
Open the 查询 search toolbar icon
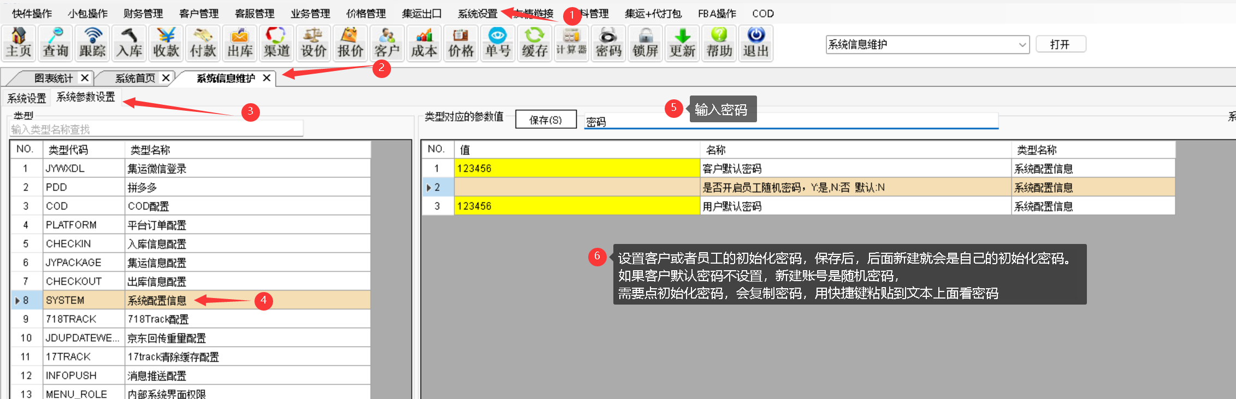tap(56, 43)
